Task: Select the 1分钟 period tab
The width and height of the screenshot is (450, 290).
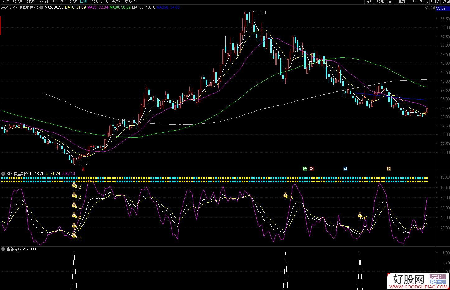Action: (17, 2)
